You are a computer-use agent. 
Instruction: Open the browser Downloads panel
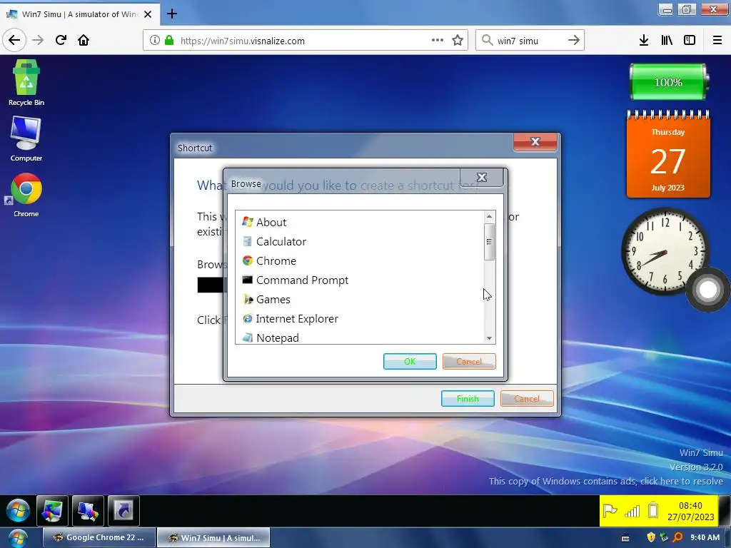point(644,40)
